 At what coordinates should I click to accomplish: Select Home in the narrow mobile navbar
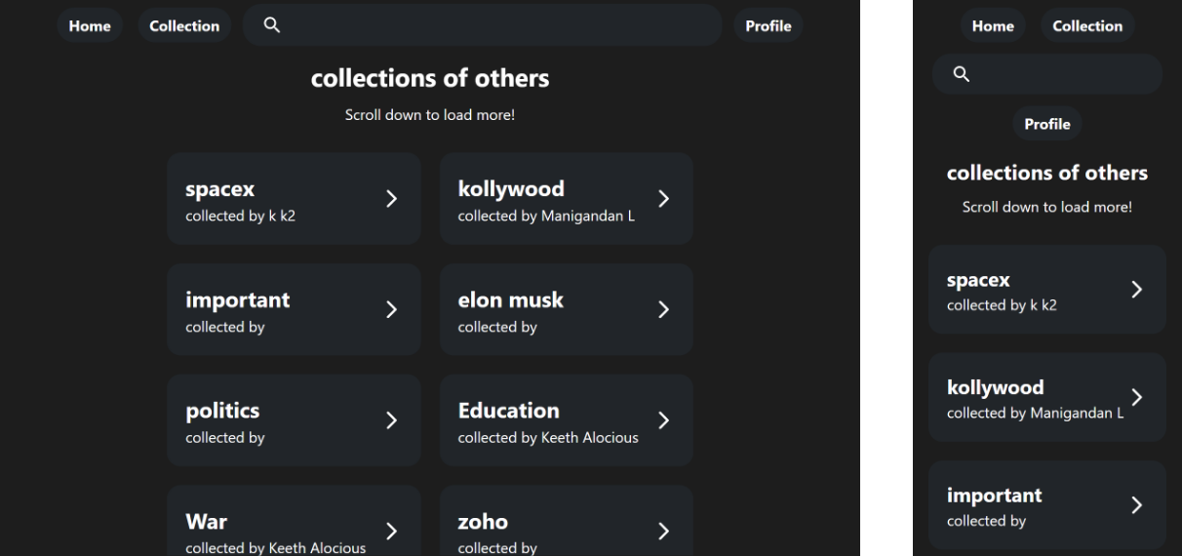[993, 26]
